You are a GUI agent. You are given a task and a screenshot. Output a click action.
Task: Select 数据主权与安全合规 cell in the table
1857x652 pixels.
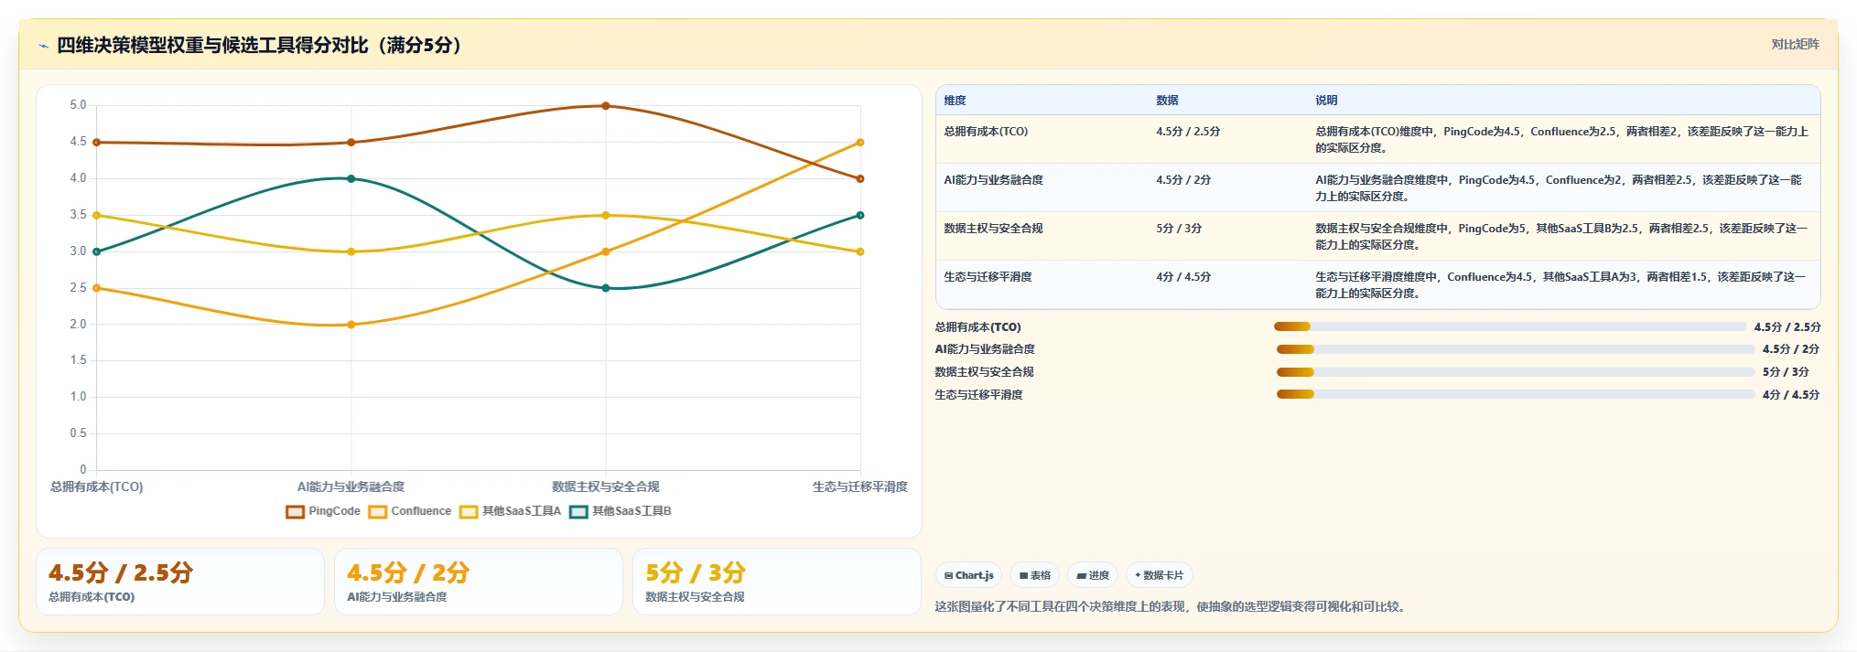click(1042, 236)
